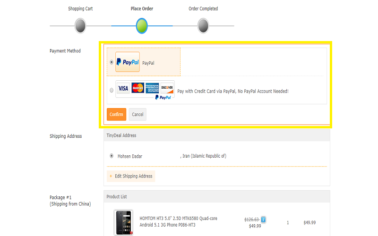Click the blue info icon beside $126.63
The width and height of the screenshot is (378, 236).
pos(263,219)
